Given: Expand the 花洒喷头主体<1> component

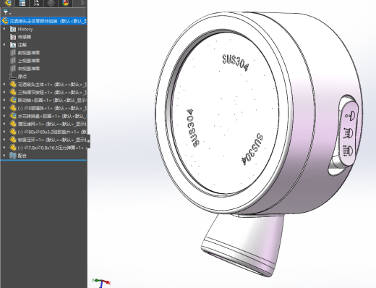Looking at the screenshot, I should pos(4,85).
